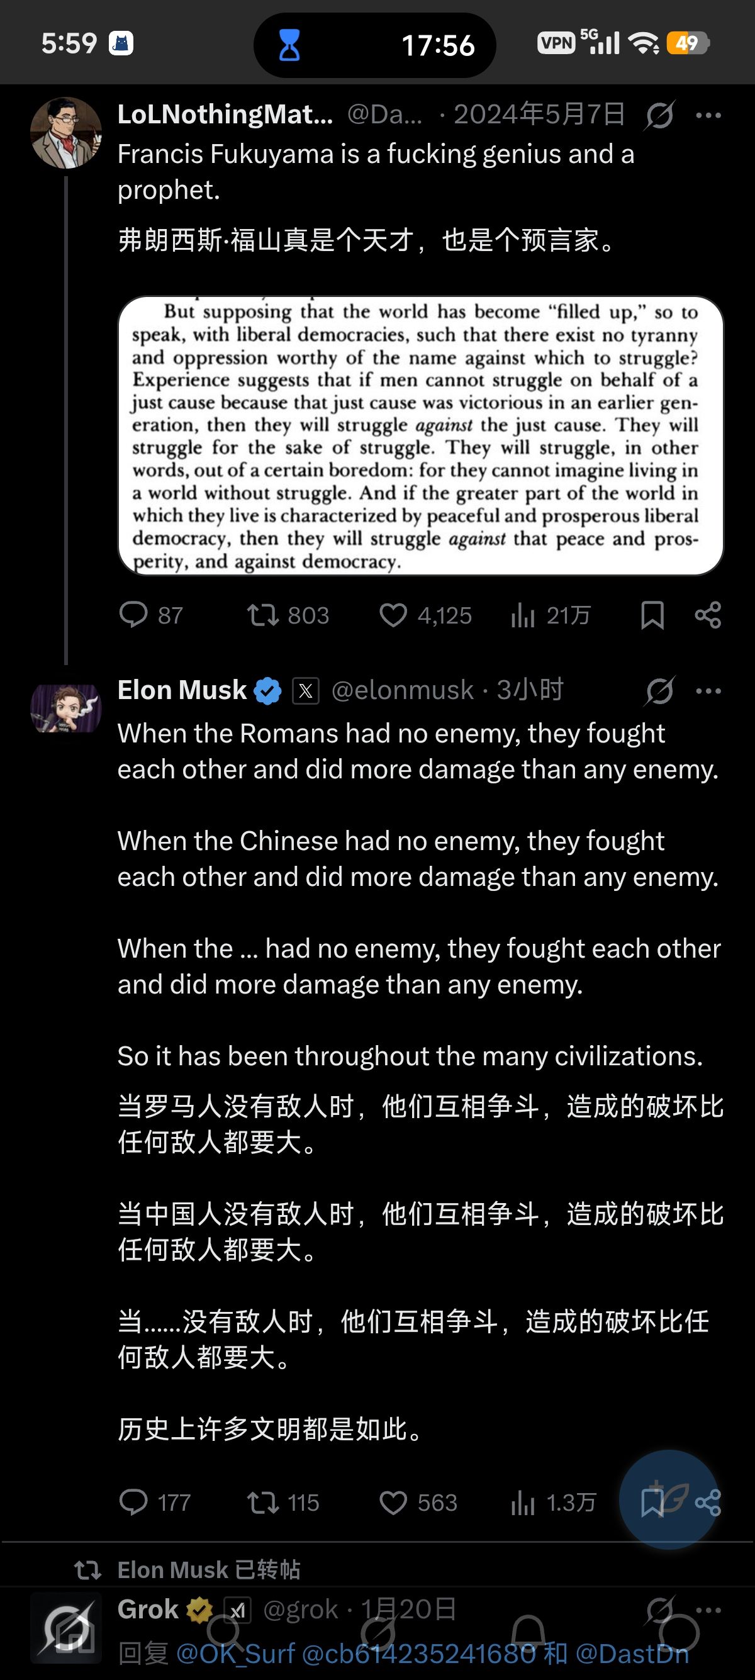Open more options on Grok's post
This screenshot has width=755, height=1680.
(x=708, y=1610)
